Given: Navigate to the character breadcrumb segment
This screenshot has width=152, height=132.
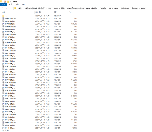Looking at the screenshot, I should click(135, 8).
